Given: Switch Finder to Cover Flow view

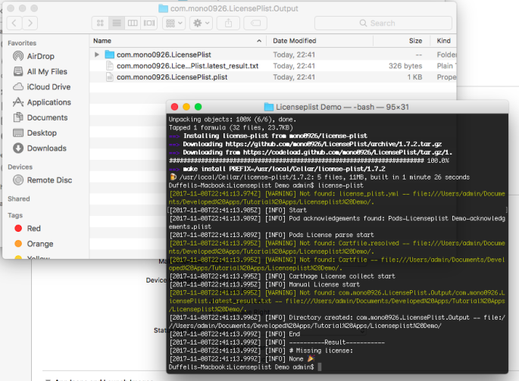Looking at the screenshot, I should pos(149,23).
